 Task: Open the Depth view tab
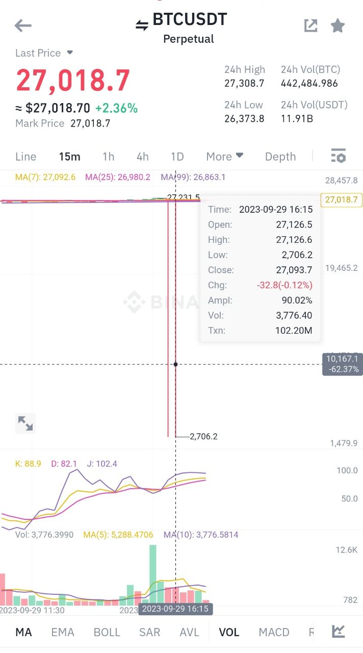point(280,157)
